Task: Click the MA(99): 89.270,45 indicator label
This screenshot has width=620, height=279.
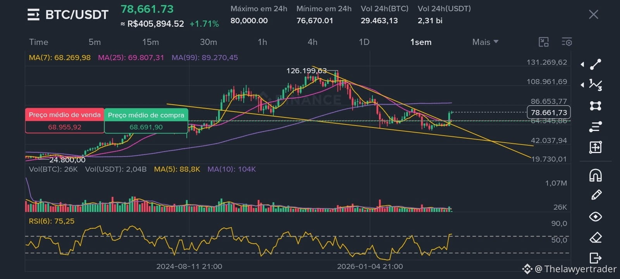Action: coord(205,58)
